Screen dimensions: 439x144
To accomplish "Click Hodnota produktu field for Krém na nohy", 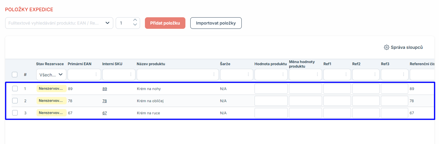I will (x=271, y=89).
